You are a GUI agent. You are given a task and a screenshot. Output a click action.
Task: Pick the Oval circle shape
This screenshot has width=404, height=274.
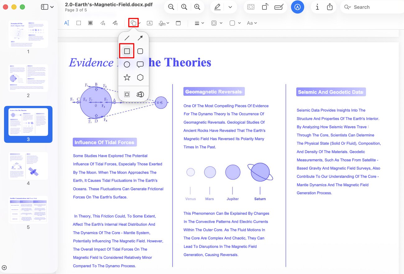tap(127, 64)
